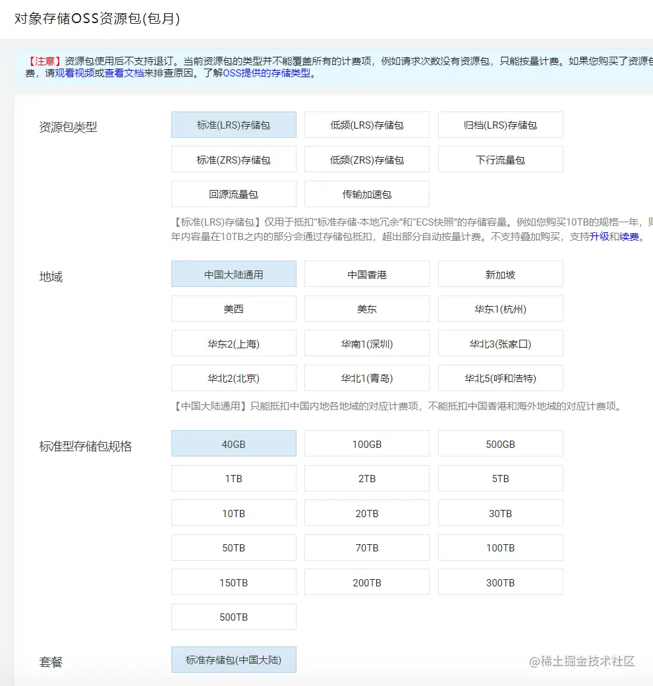The image size is (653, 686).
Task: Pick the 70TB storage spec
Action: [367, 547]
